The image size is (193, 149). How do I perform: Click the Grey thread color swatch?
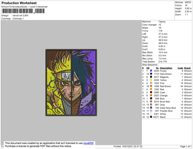coord(151,105)
